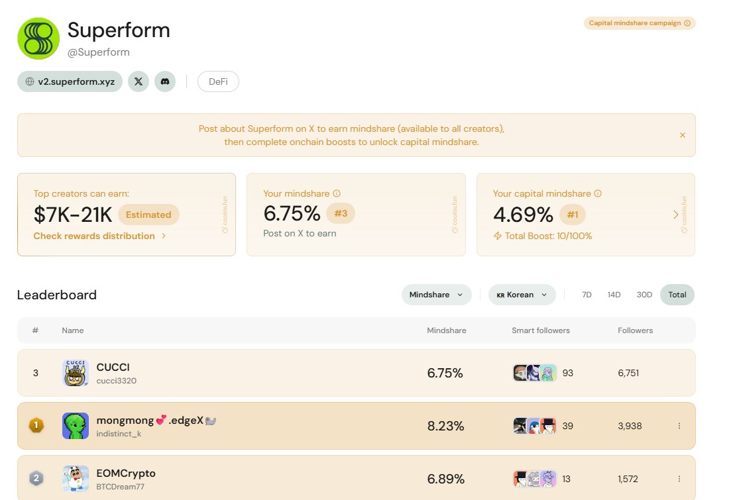This screenshot has height=500, width=735.
Task: Open the Korean language dropdown
Action: (x=522, y=294)
